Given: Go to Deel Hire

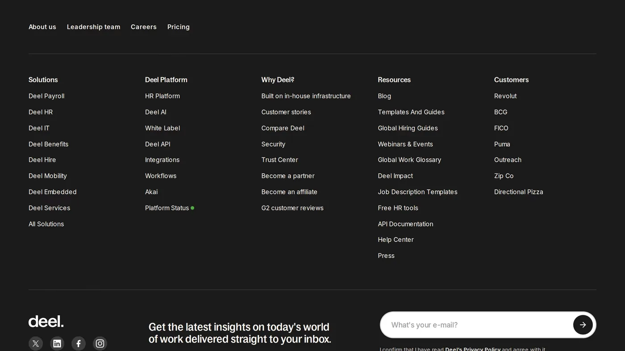Looking at the screenshot, I should pos(42,160).
